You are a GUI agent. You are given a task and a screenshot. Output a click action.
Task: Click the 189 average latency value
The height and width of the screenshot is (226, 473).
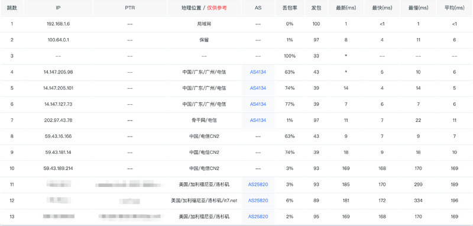coord(455,185)
